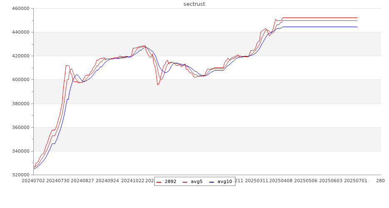Click the avg5 legend label
Viewport: 389px width, 208px height.
click(196, 182)
